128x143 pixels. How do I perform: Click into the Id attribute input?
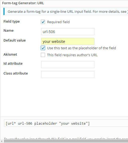[68, 64]
